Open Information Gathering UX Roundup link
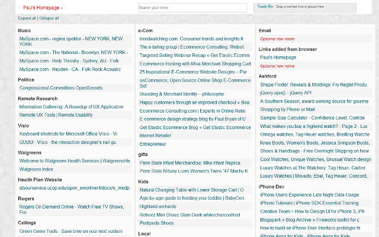This screenshot has width=379, height=237. pyautogui.click(x=71, y=107)
